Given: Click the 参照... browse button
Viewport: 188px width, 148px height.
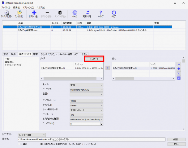Looking at the screenshot, I should coord(177,139).
